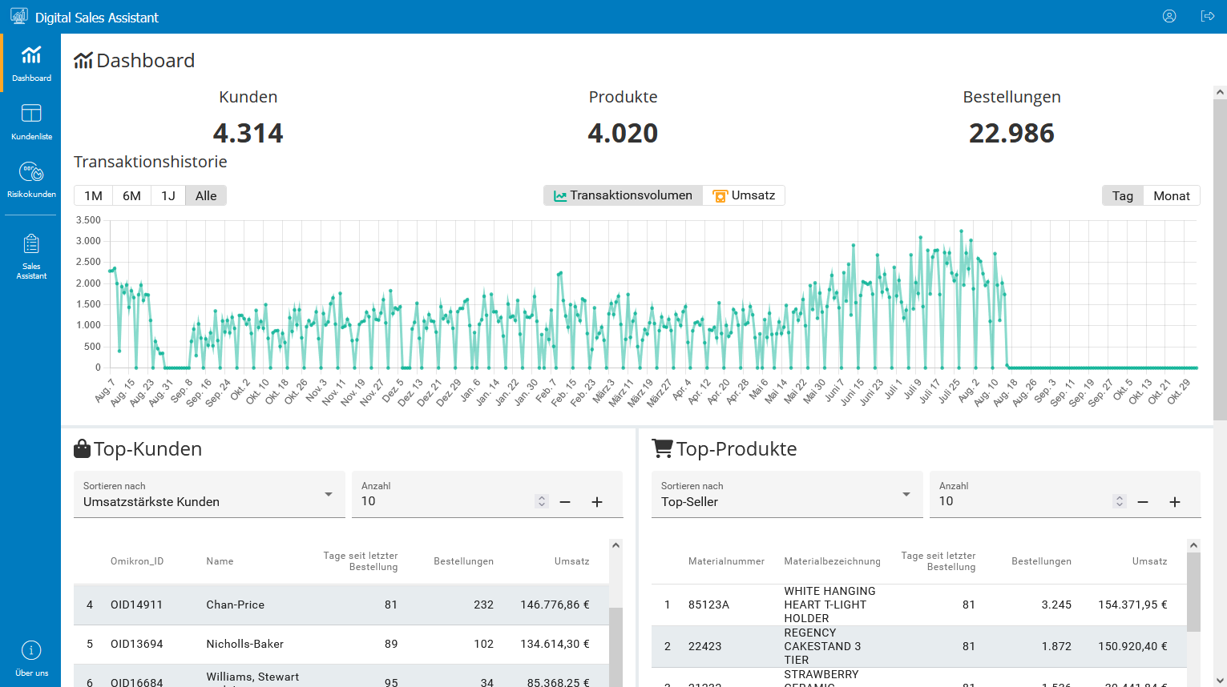Open Kundenliste in the sidebar

pyautogui.click(x=31, y=122)
